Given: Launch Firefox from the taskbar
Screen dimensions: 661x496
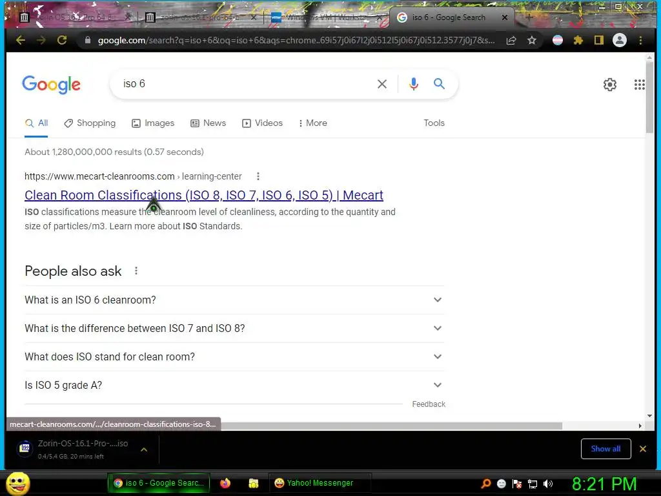Looking at the screenshot, I should coord(225,483).
